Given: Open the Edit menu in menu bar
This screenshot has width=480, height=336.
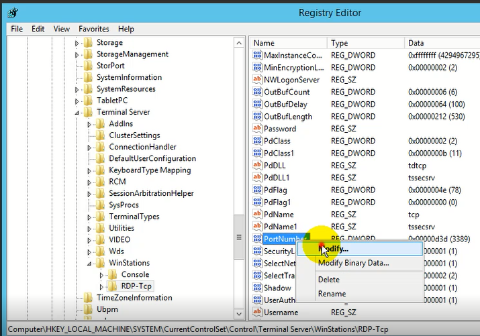Looking at the screenshot, I should click(x=38, y=29).
